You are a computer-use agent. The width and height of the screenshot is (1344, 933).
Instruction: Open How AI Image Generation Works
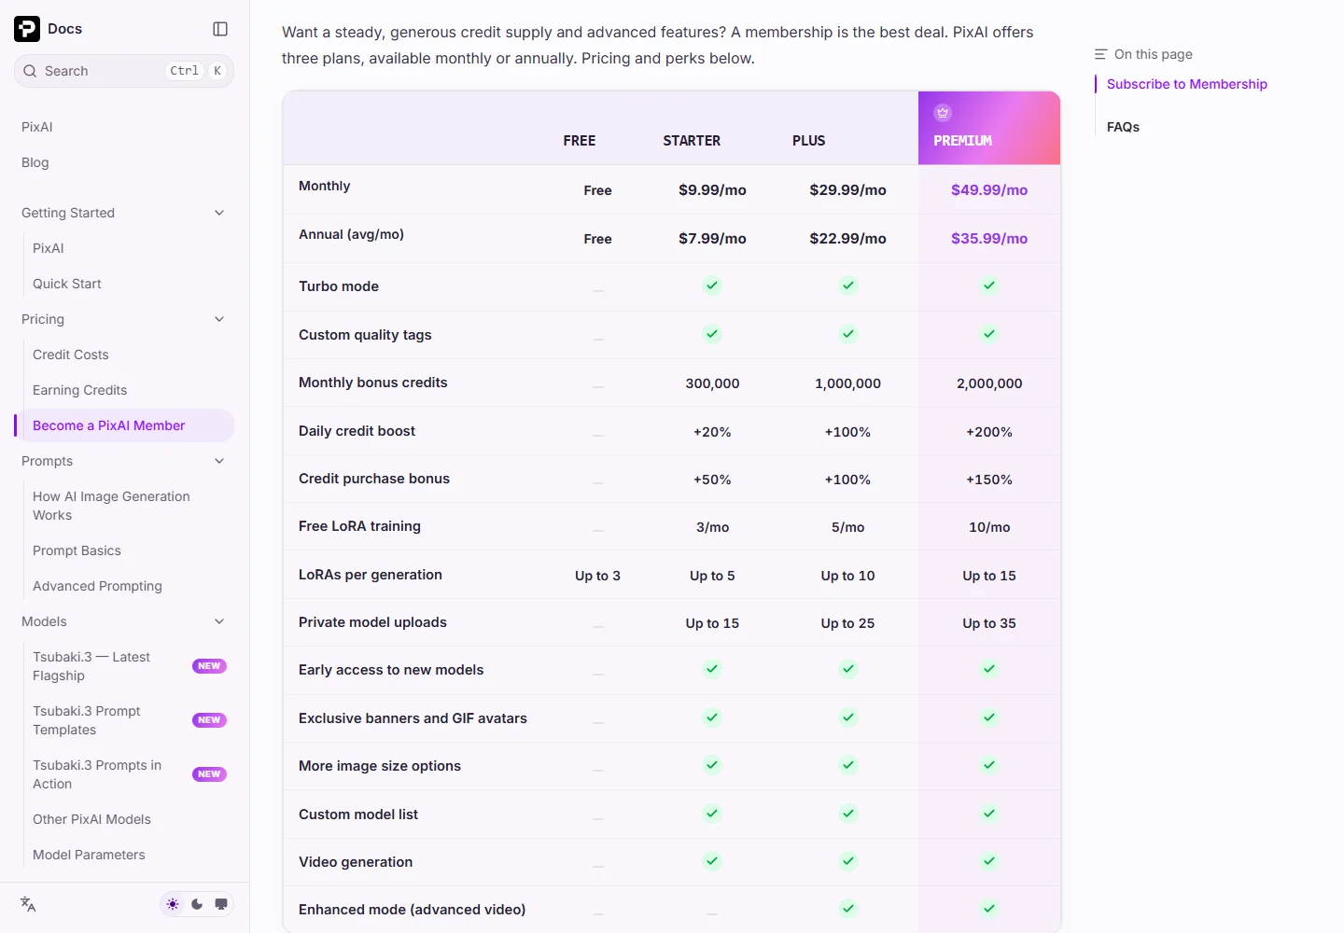coord(111,506)
